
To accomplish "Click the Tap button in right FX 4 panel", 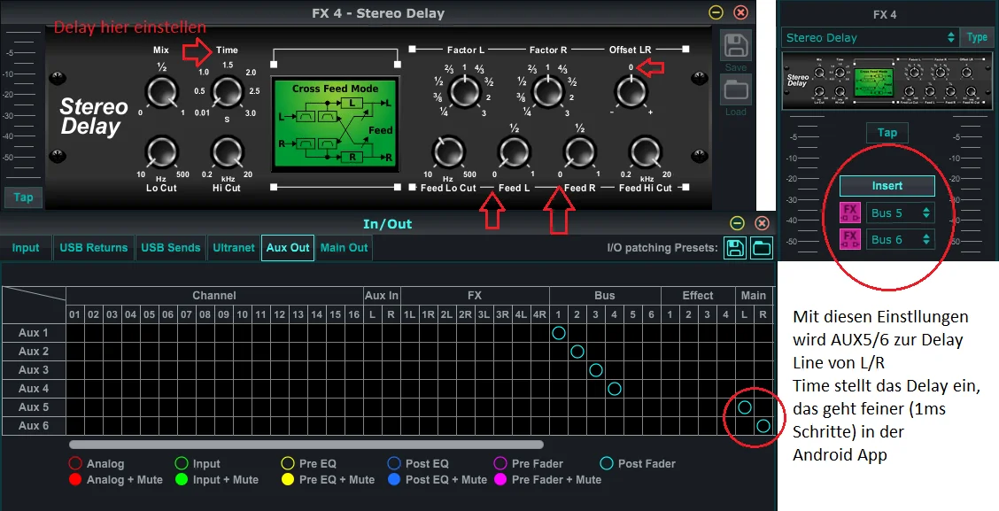I will pos(887,133).
